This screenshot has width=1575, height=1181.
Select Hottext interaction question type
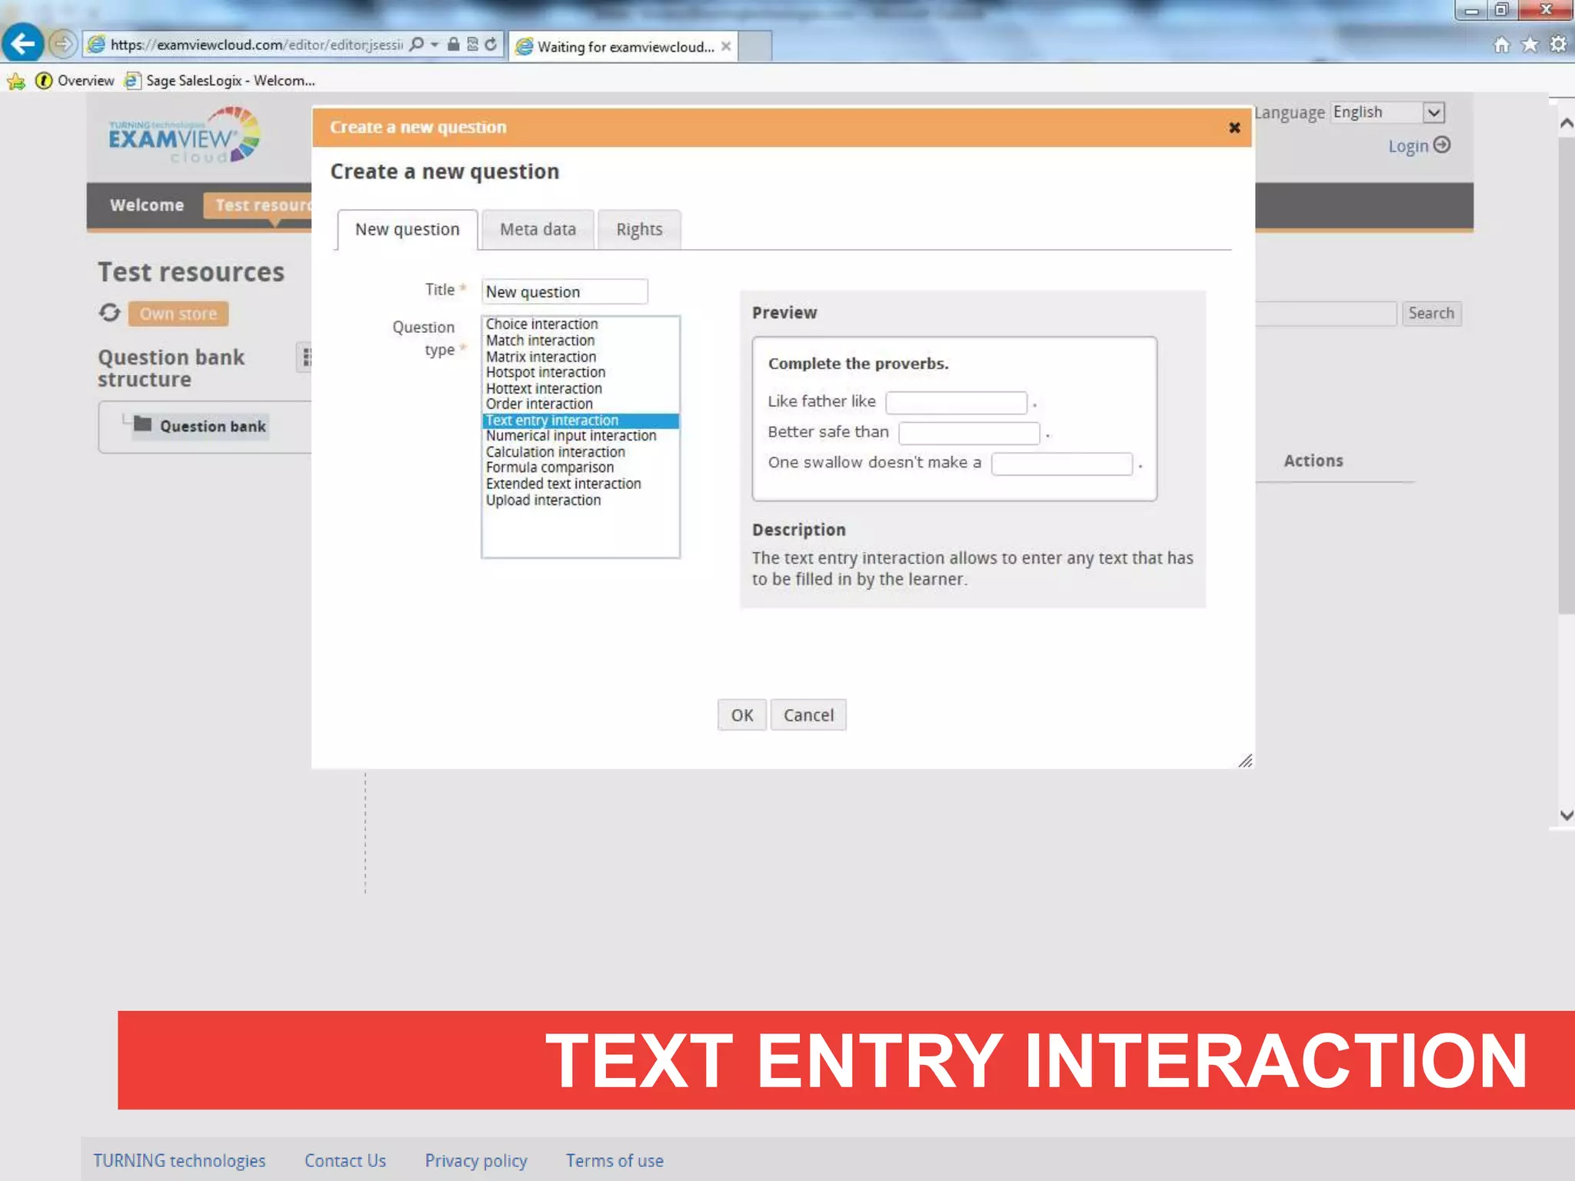[x=580, y=388]
